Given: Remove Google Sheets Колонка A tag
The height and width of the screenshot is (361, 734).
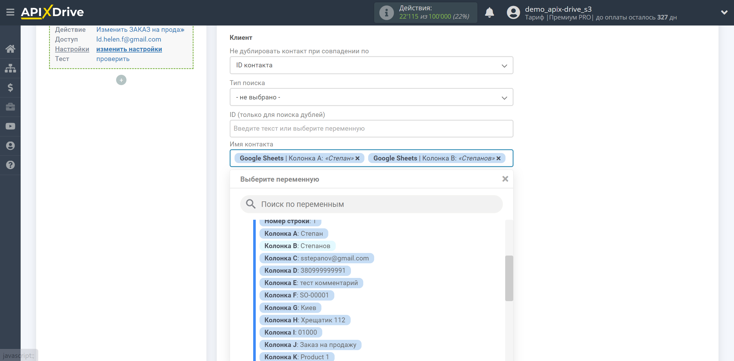Looking at the screenshot, I should (358, 158).
